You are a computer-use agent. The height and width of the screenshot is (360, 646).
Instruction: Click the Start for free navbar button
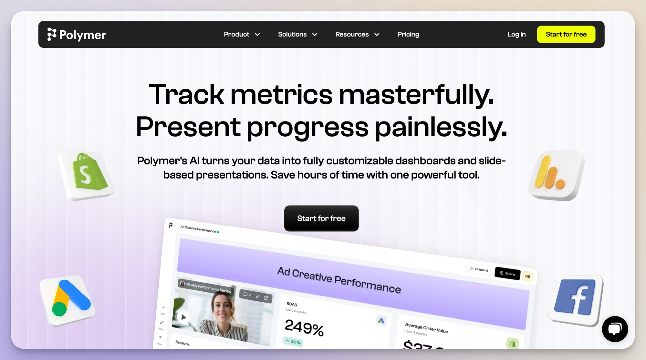pyautogui.click(x=566, y=34)
